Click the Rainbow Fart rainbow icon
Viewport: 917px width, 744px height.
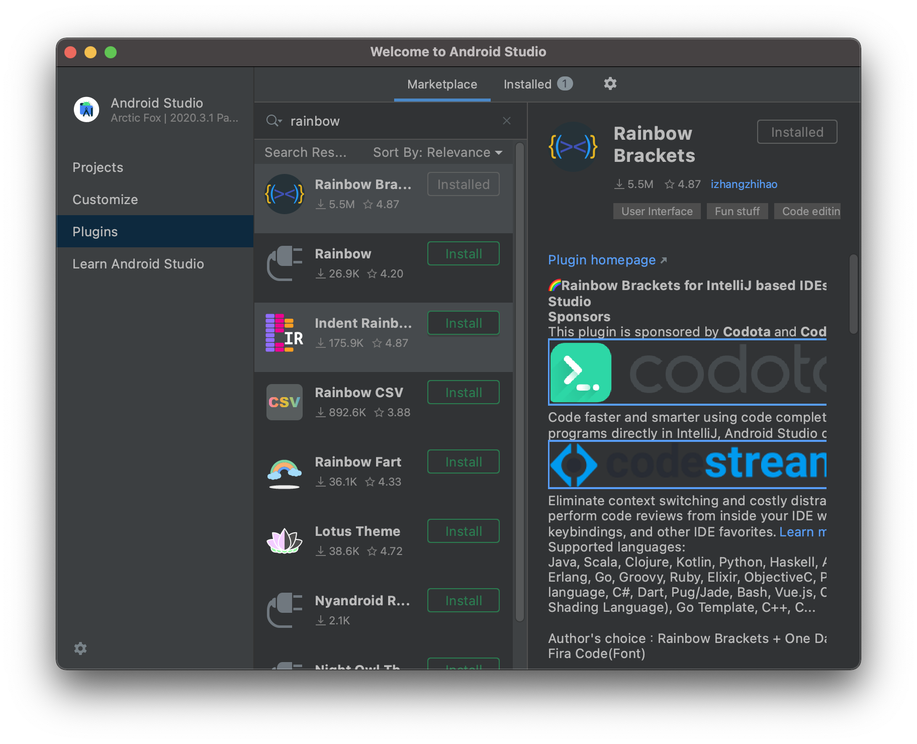(x=285, y=474)
